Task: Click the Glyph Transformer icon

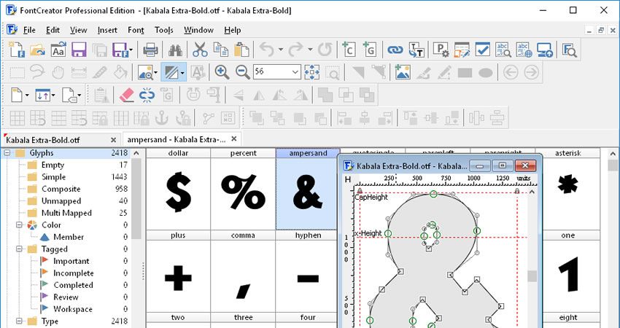Action: (416, 50)
